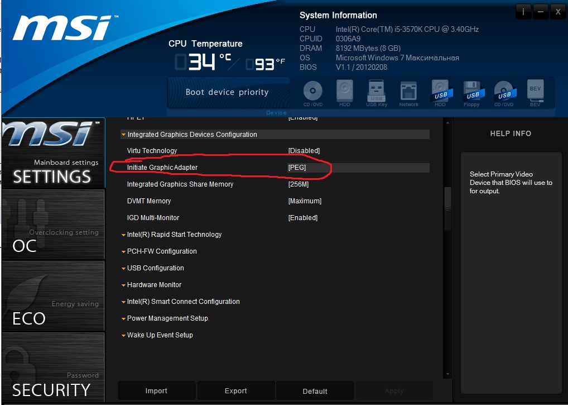Viewport: 568px width, 405px height.
Task: Click the 34 °C temperature readout
Action: click(x=204, y=61)
